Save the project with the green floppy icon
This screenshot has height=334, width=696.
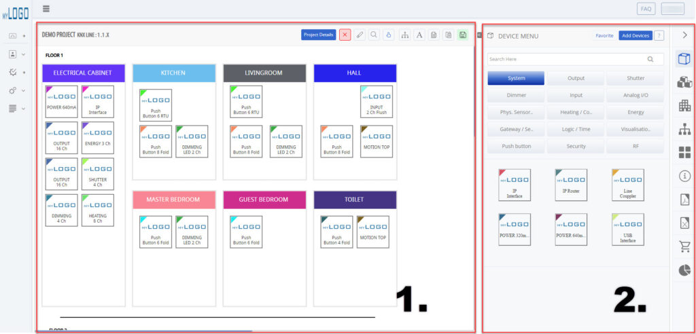(x=462, y=35)
